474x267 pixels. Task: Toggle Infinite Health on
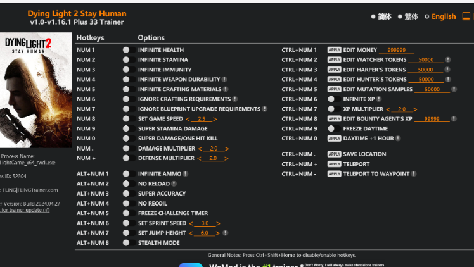tap(129, 50)
